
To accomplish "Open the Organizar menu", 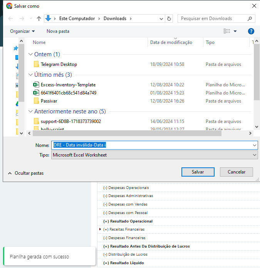I will coord(22,31).
